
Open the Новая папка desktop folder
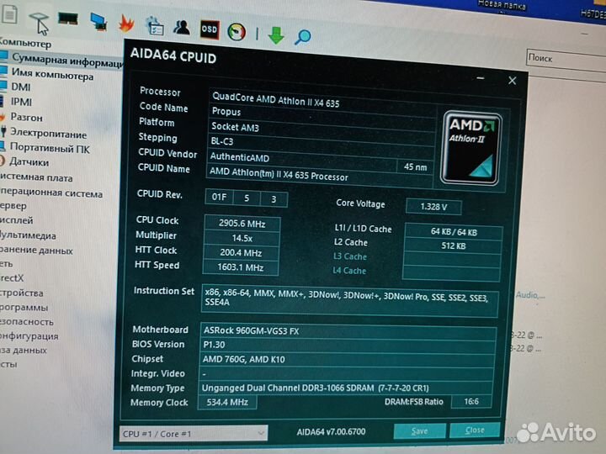click(502, 5)
